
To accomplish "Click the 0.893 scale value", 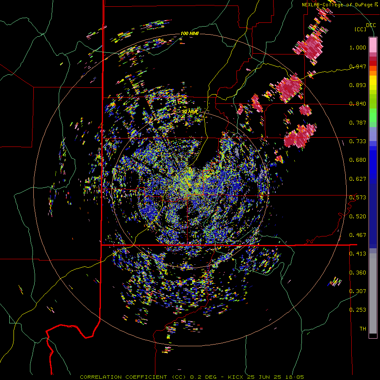I will point(358,85).
